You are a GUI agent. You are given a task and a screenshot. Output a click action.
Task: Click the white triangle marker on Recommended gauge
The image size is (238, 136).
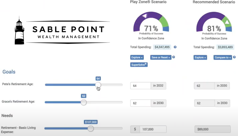[x=227, y=22]
